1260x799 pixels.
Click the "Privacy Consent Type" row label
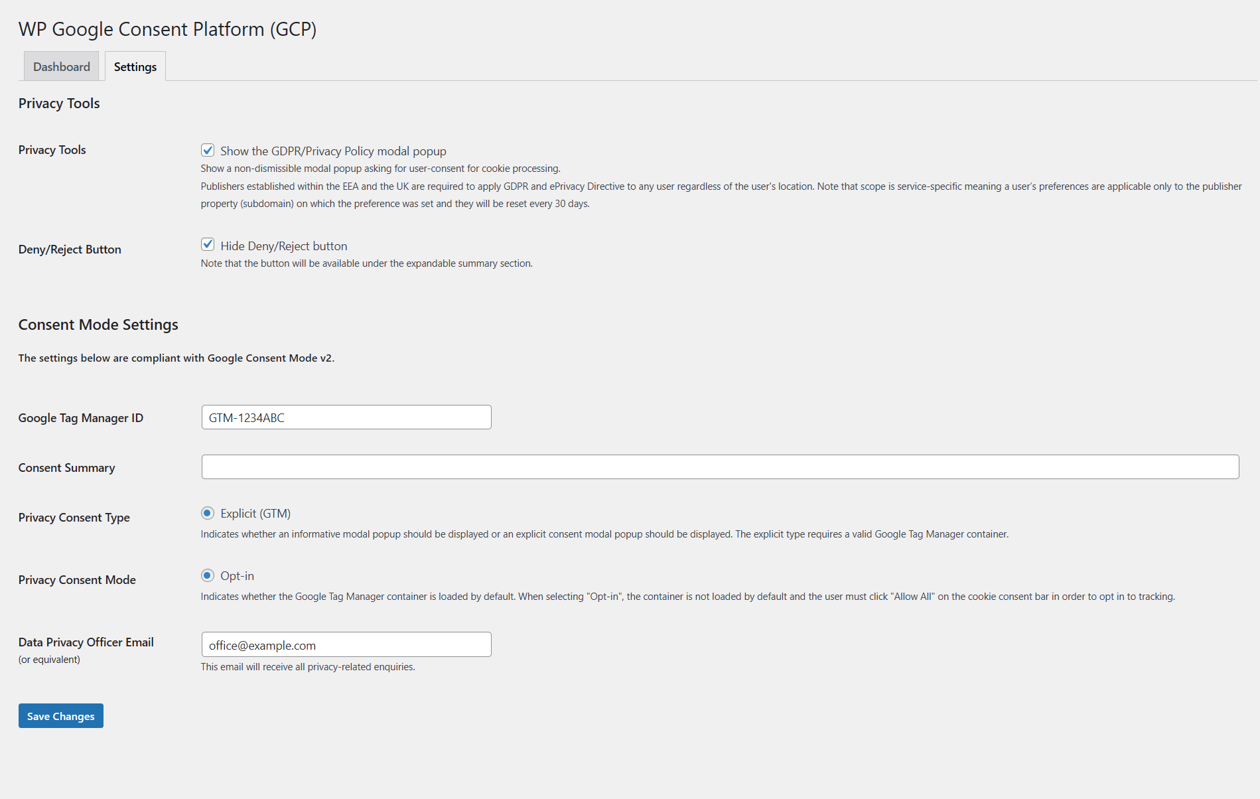pyautogui.click(x=74, y=518)
